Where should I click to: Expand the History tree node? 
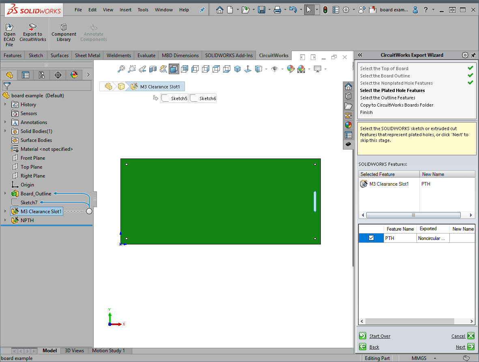[5, 105]
